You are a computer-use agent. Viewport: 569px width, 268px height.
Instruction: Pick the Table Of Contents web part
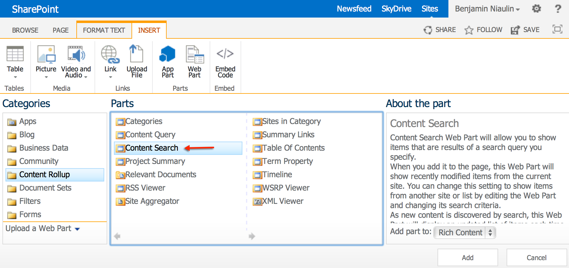coord(289,148)
